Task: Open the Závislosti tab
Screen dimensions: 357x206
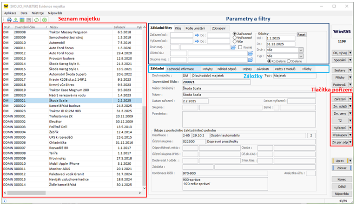Action: point(263,69)
